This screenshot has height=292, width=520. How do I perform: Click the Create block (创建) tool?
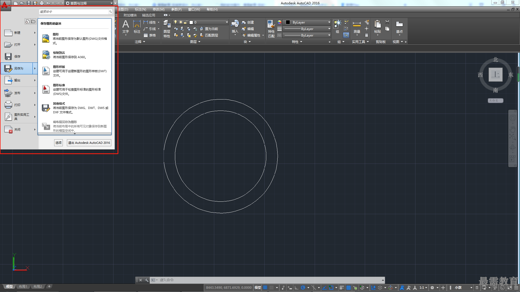(x=248, y=22)
